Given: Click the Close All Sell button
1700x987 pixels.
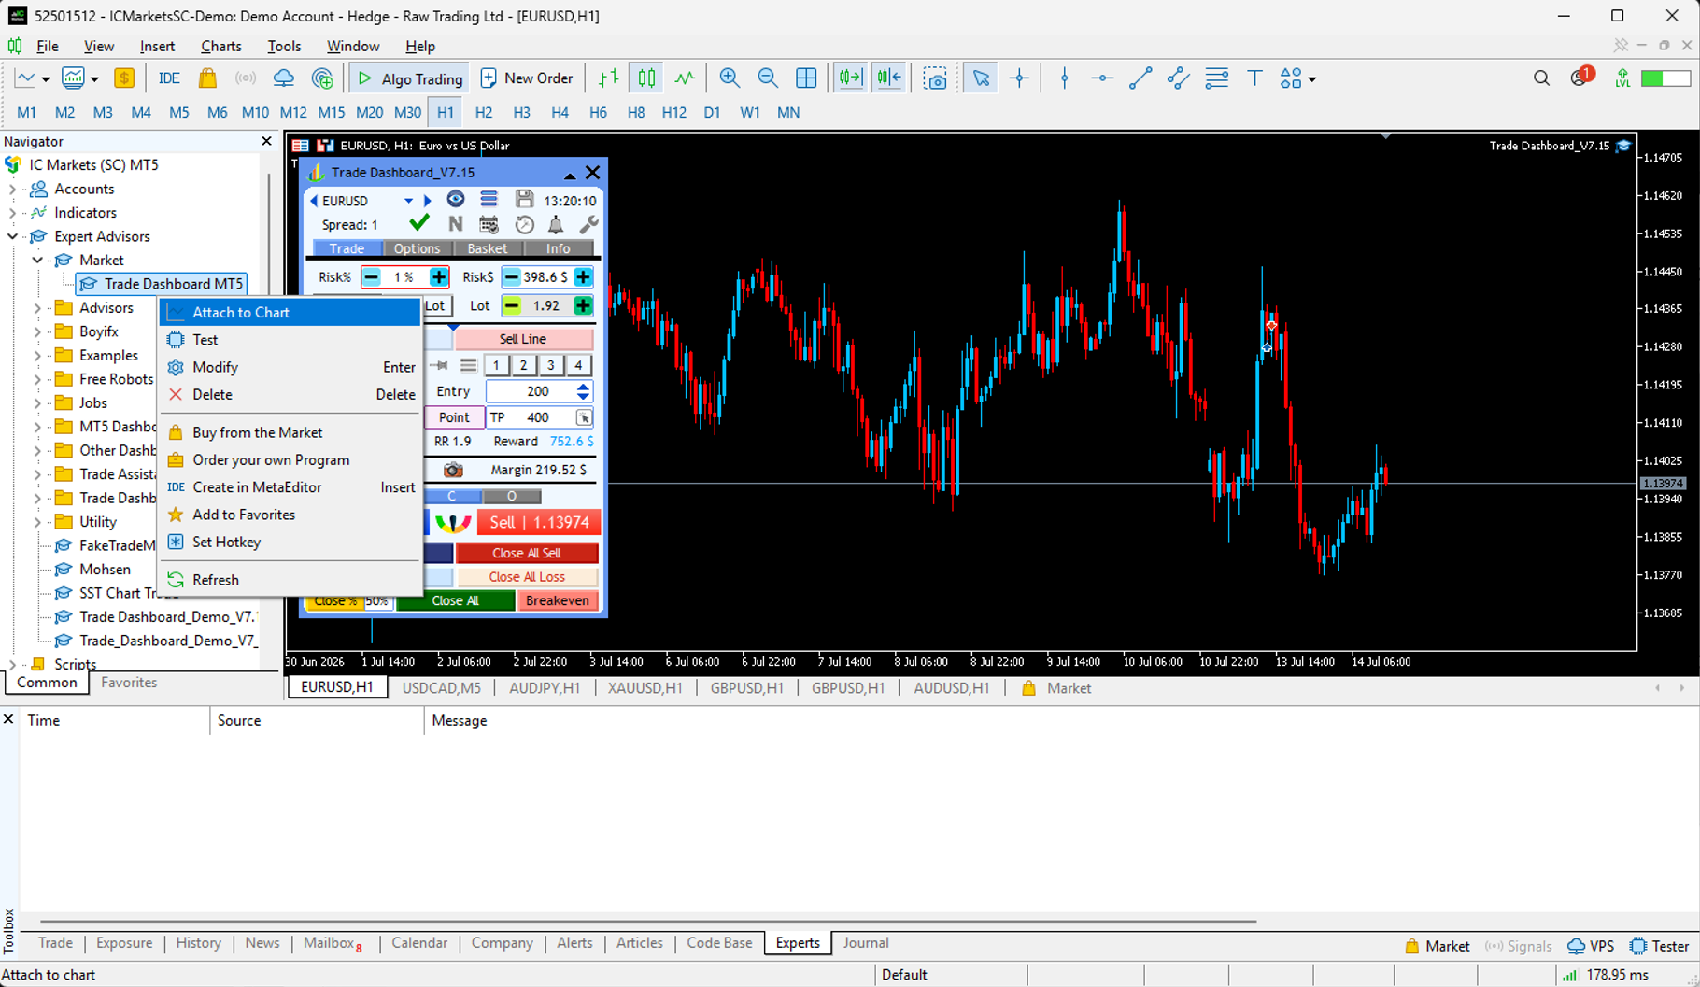Looking at the screenshot, I should coord(527,553).
